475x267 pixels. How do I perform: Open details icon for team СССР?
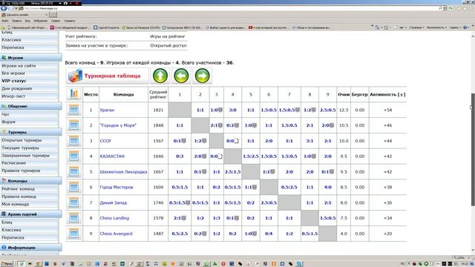pos(73,141)
